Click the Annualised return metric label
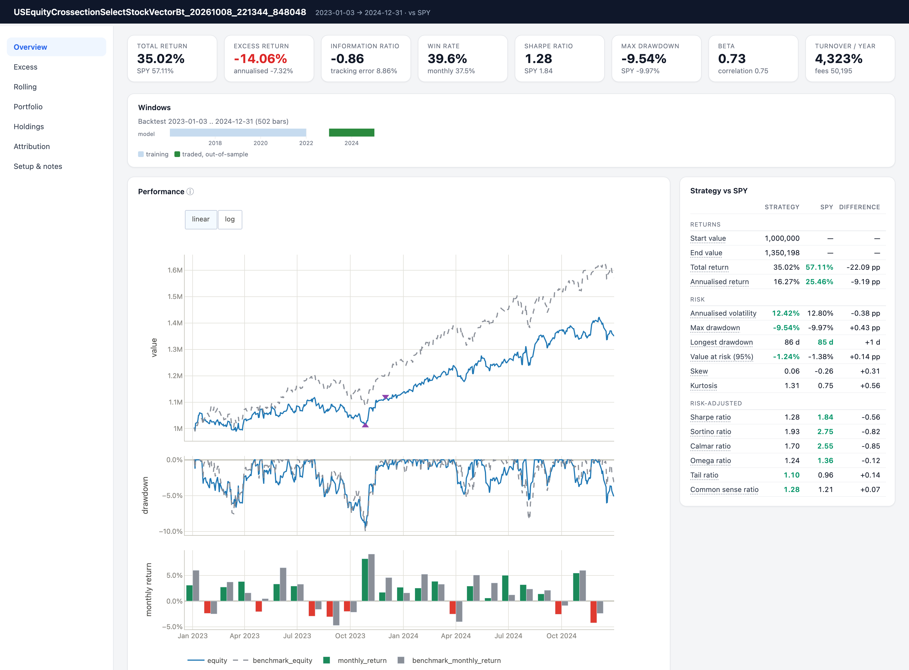909x670 pixels. pyautogui.click(x=720, y=282)
